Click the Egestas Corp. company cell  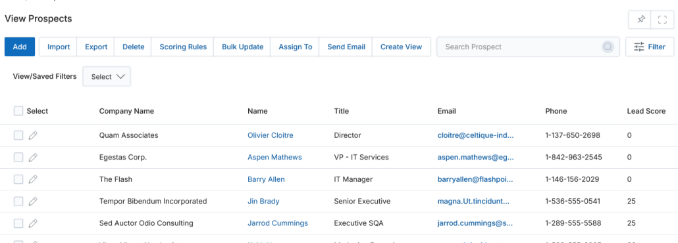[123, 157]
